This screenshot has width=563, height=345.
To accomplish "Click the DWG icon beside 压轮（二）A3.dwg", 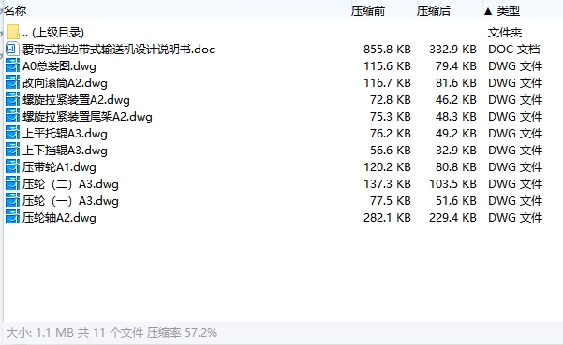I will 12,184.
